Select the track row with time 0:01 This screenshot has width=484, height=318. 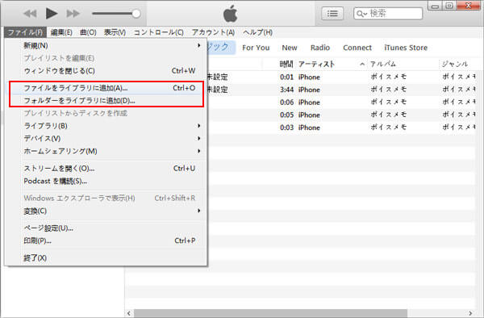coord(340,77)
